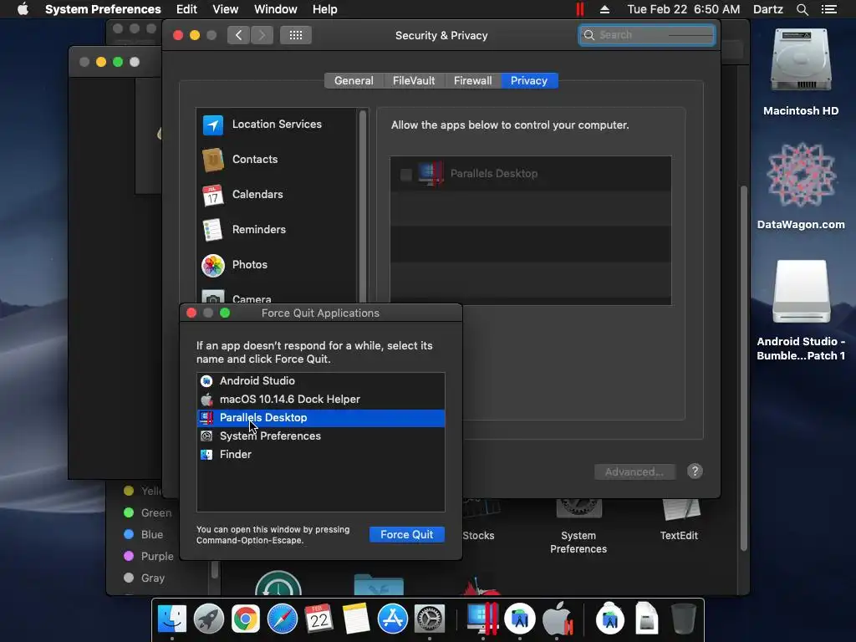
Task: Click the Parallels Desktop icon in allowed apps
Action: pyautogui.click(x=431, y=174)
